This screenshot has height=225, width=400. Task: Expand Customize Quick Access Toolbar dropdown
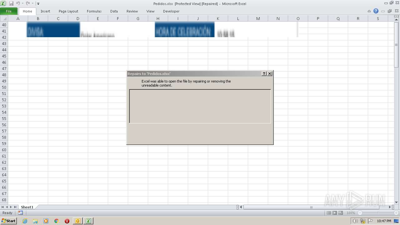[x=38, y=4]
